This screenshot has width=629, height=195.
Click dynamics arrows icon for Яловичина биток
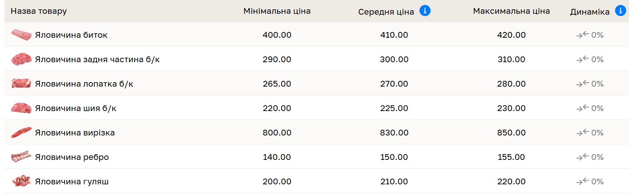[x=582, y=35]
